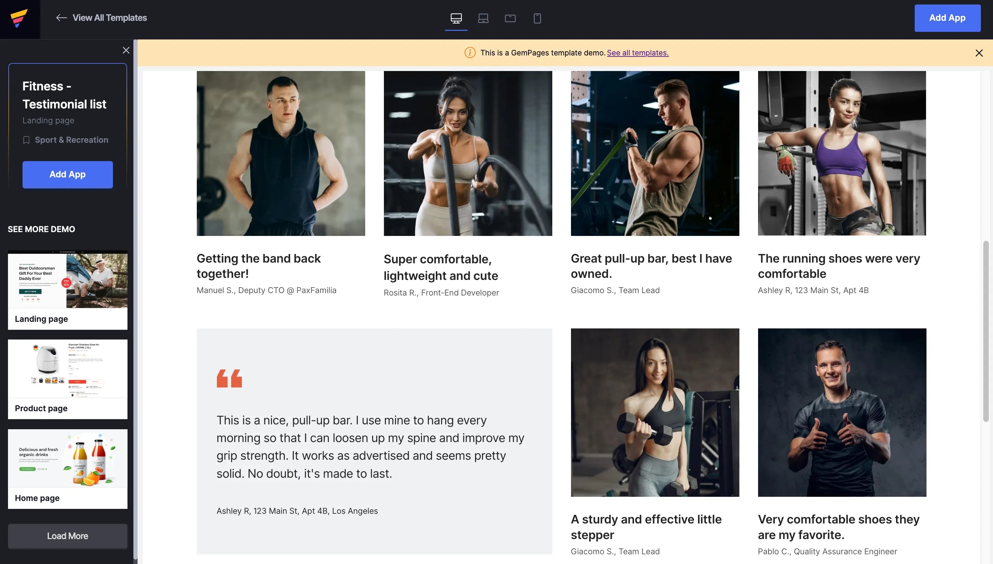Dismiss the template demo notification banner
Viewport: 993px width, 564px height.
(979, 53)
